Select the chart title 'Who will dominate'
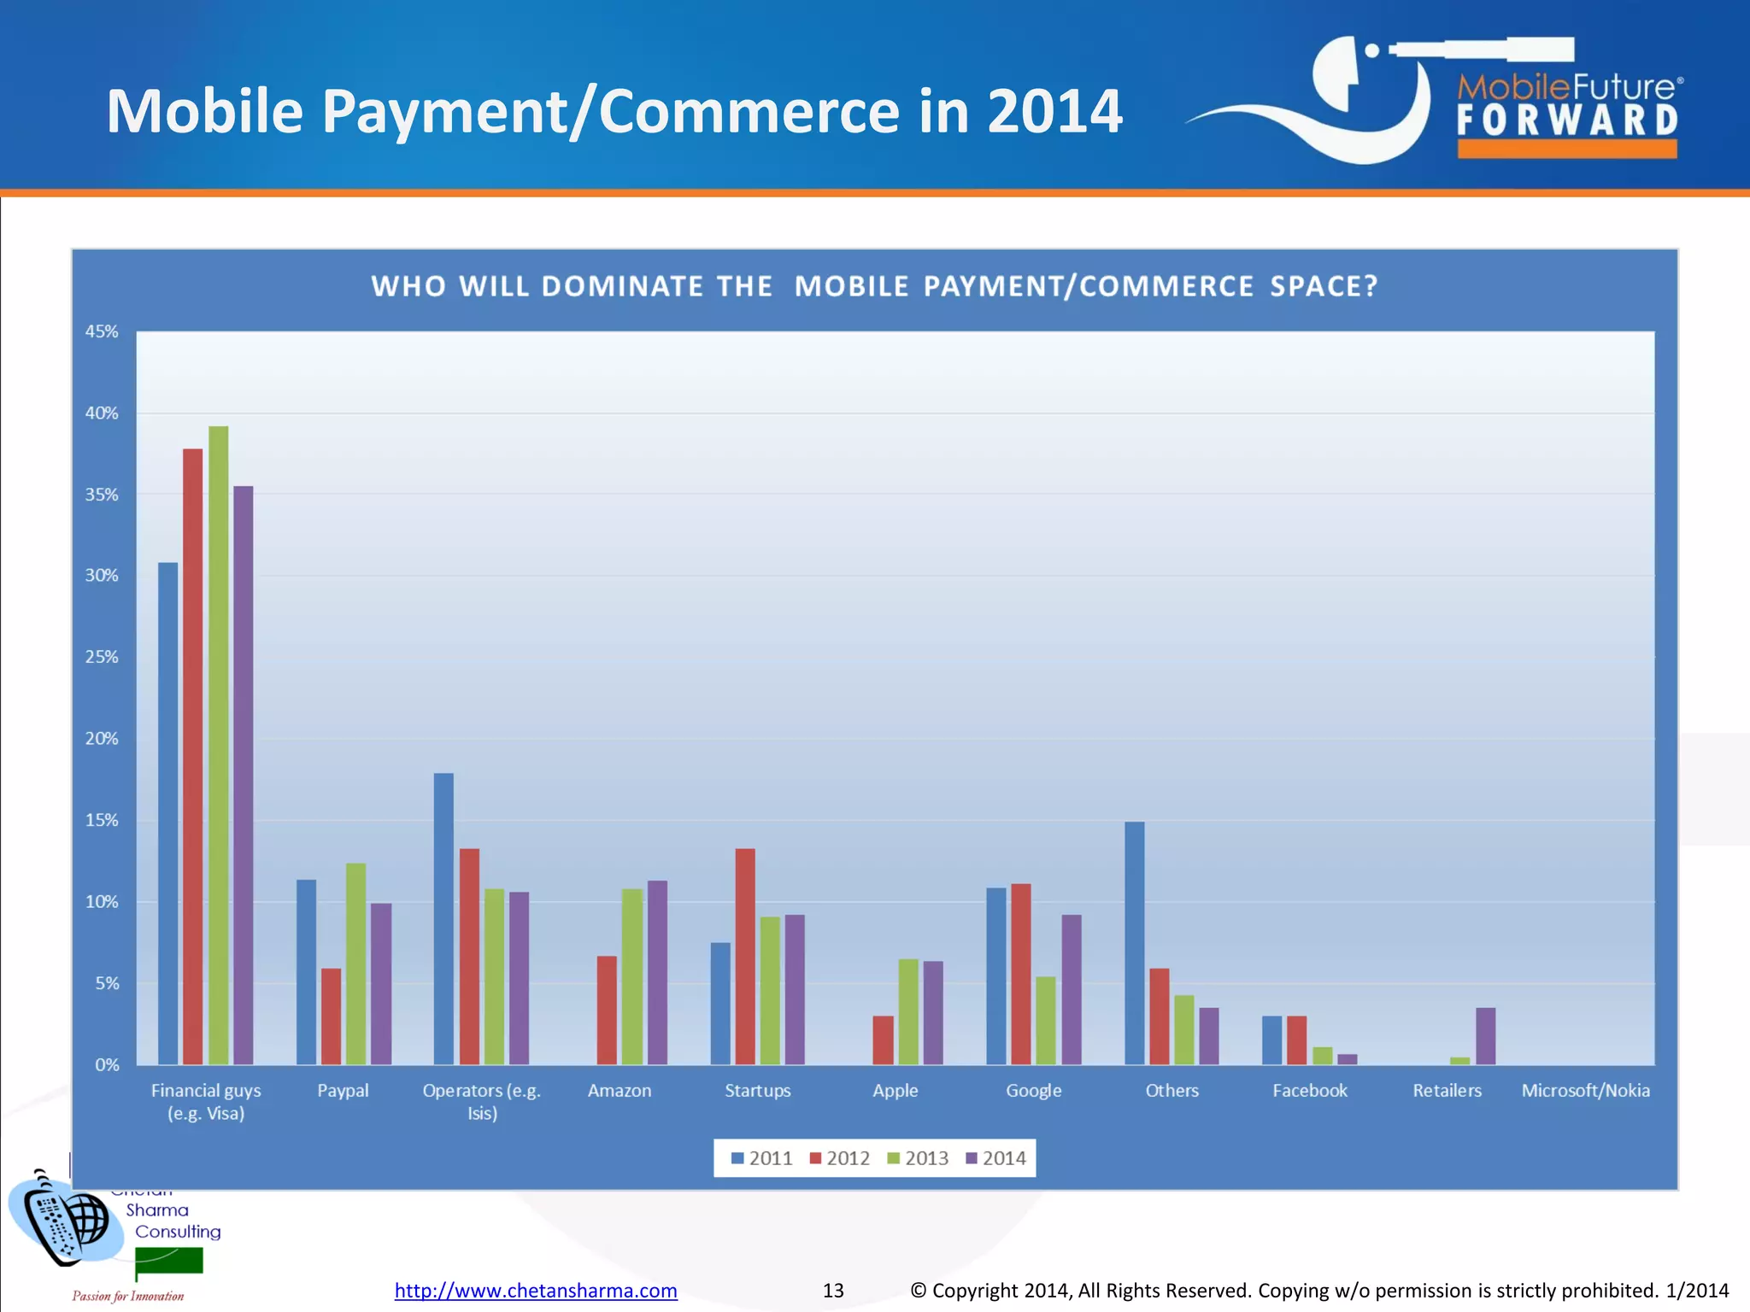The image size is (1750, 1312). click(875, 286)
